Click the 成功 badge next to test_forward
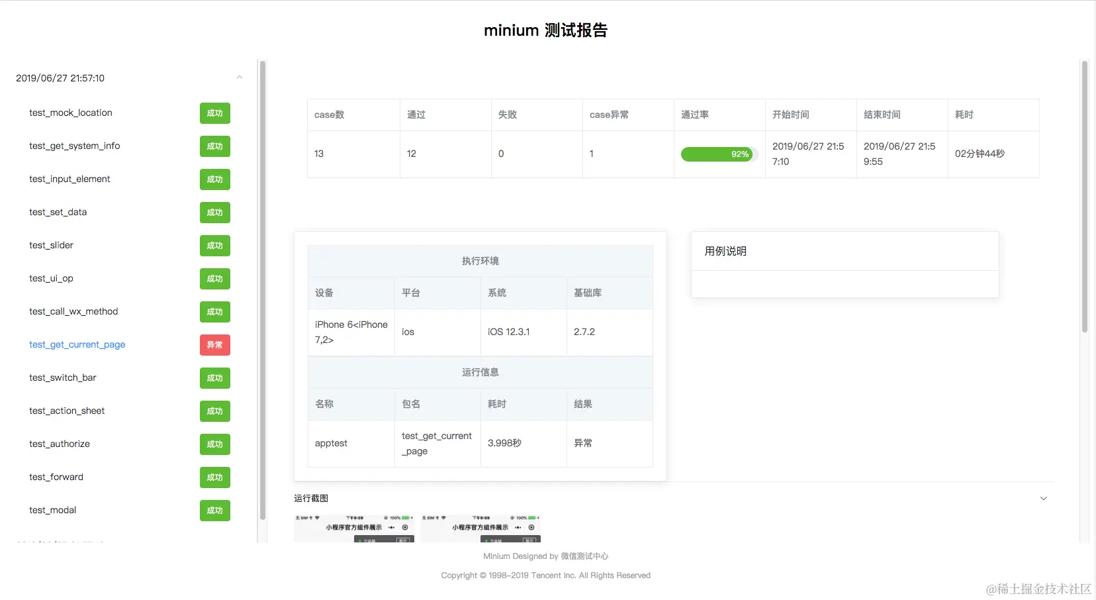The height and width of the screenshot is (600, 1096). point(214,477)
